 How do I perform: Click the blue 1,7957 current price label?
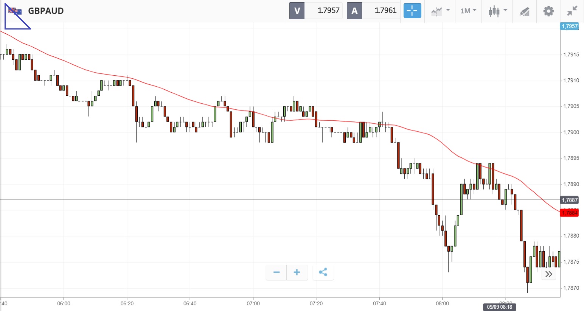(569, 26)
